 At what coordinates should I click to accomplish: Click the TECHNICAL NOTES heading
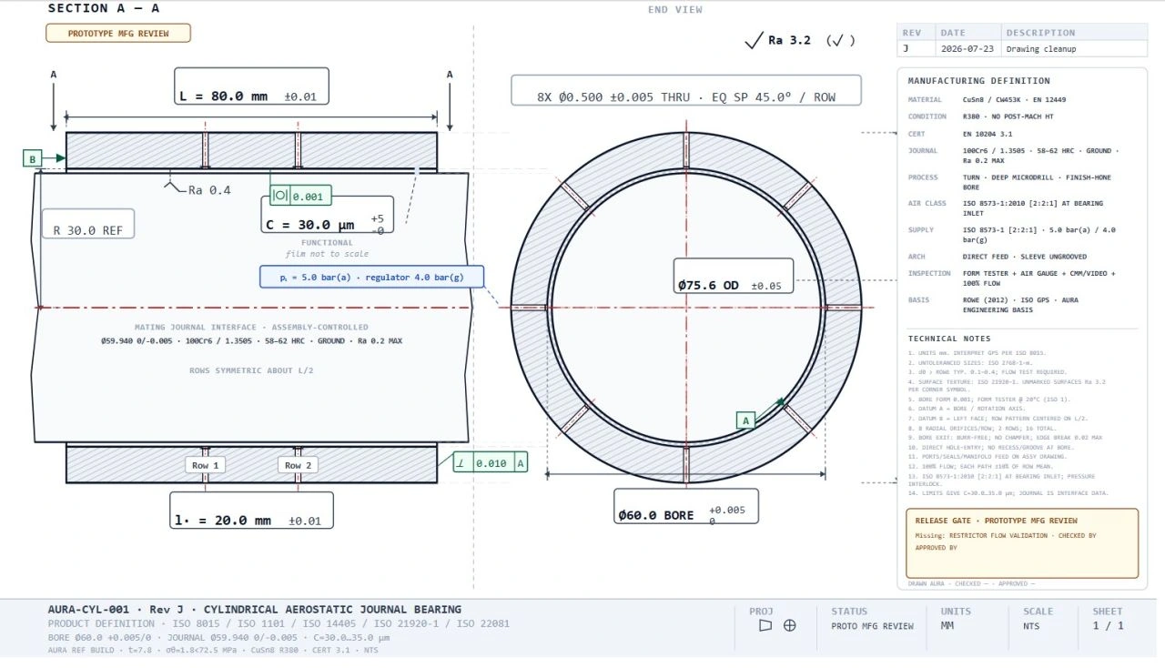949,339
